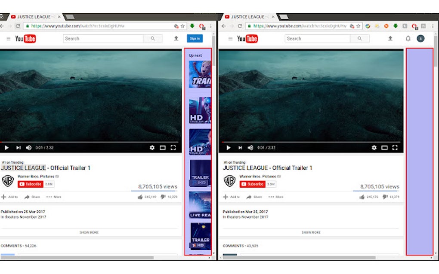This screenshot has height=274, width=439.
Task: Bookmark the page with star in right browser
Action: (x=358, y=26)
